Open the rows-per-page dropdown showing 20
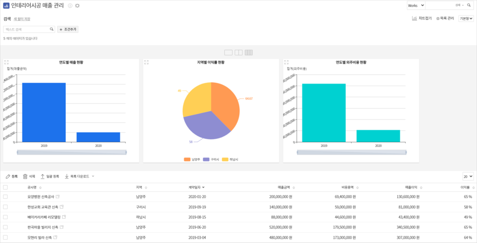The height and width of the screenshot is (243, 477). pos(468,176)
